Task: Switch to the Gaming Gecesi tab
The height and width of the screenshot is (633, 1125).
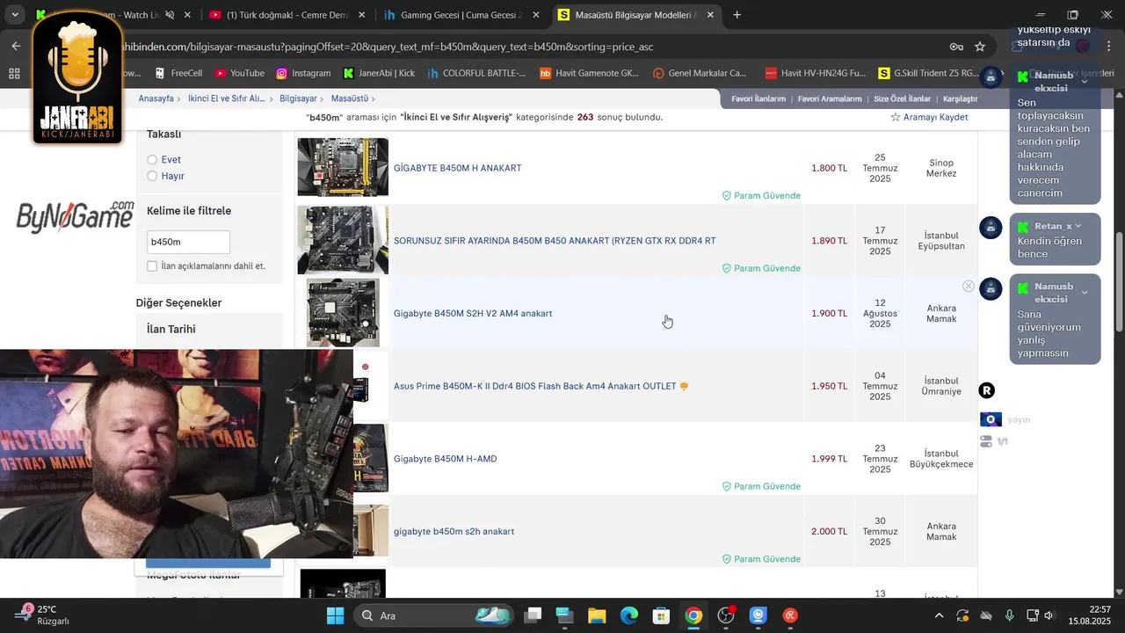Action: [461, 15]
